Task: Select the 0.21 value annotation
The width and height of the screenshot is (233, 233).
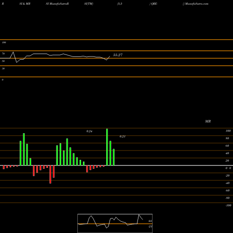Action: (123, 137)
